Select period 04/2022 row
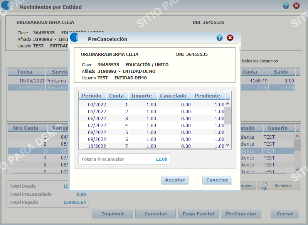Screen dimensions: 308x225 tap(152, 105)
